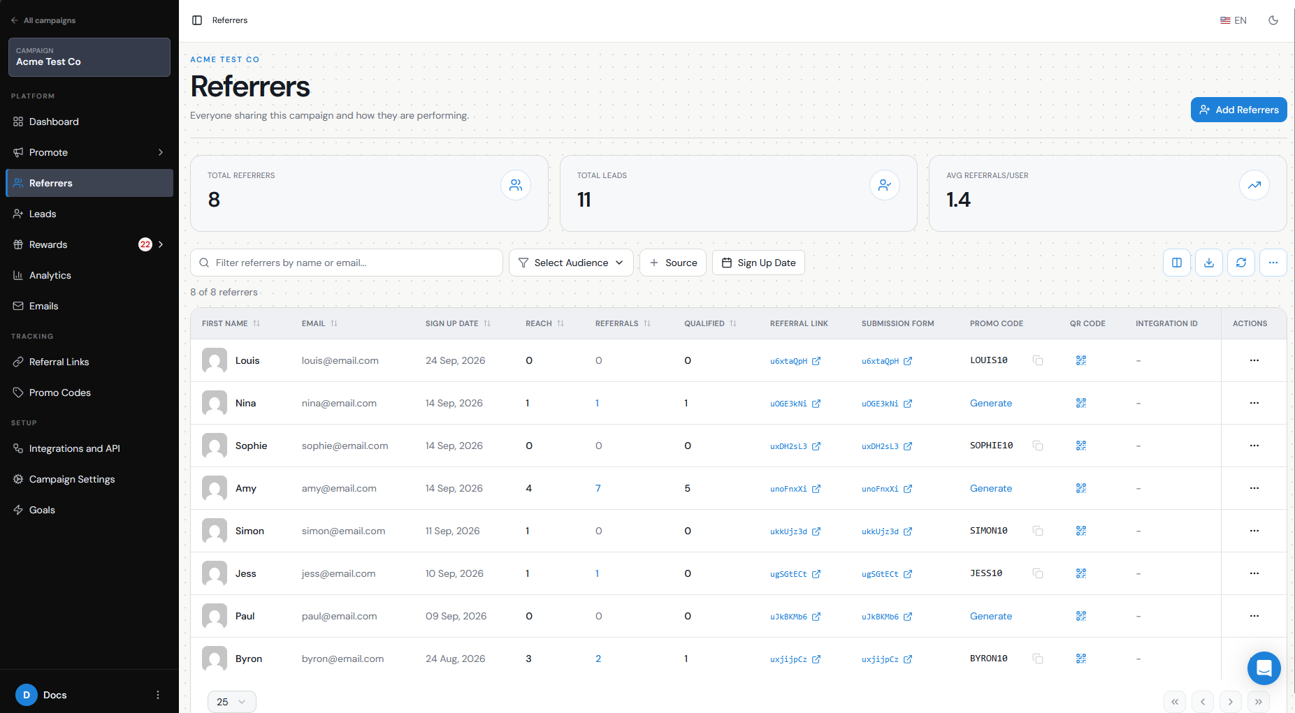The image size is (1295, 713).
Task: Generate promo code for Nina
Action: pos(991,403)
